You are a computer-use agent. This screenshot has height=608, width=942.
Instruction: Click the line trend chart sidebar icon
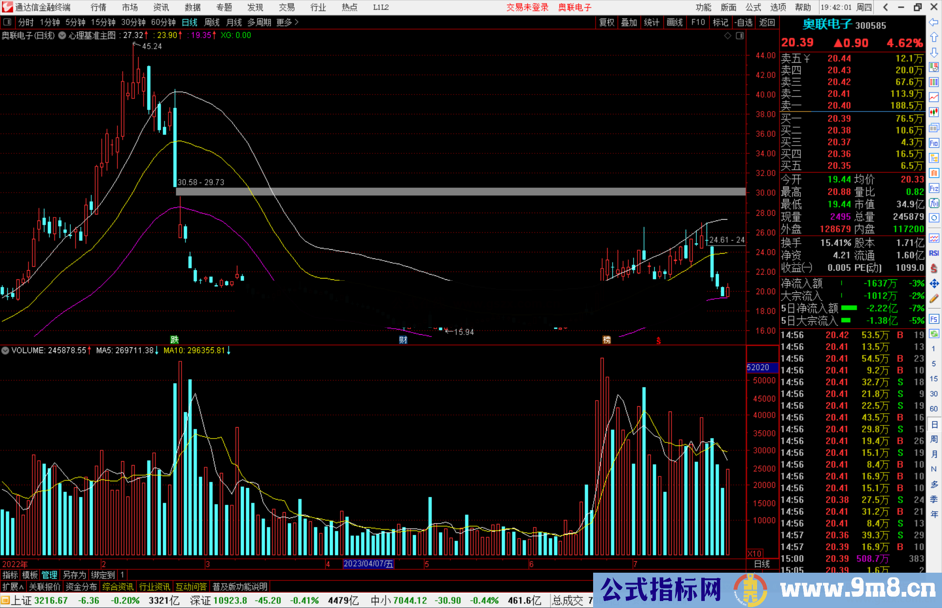[x=934, y=98]
